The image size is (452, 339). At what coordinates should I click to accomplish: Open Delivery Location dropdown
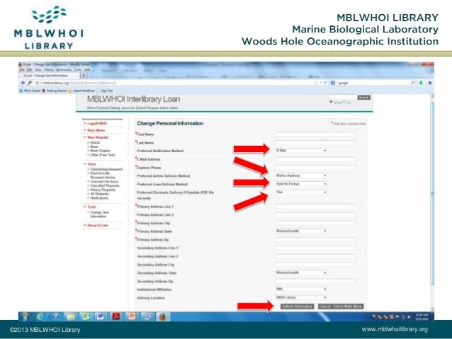tap(301, 297)
